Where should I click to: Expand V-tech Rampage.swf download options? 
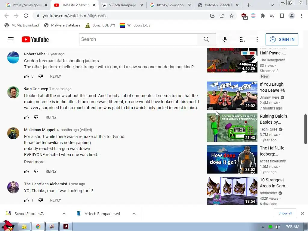[134, 214]
